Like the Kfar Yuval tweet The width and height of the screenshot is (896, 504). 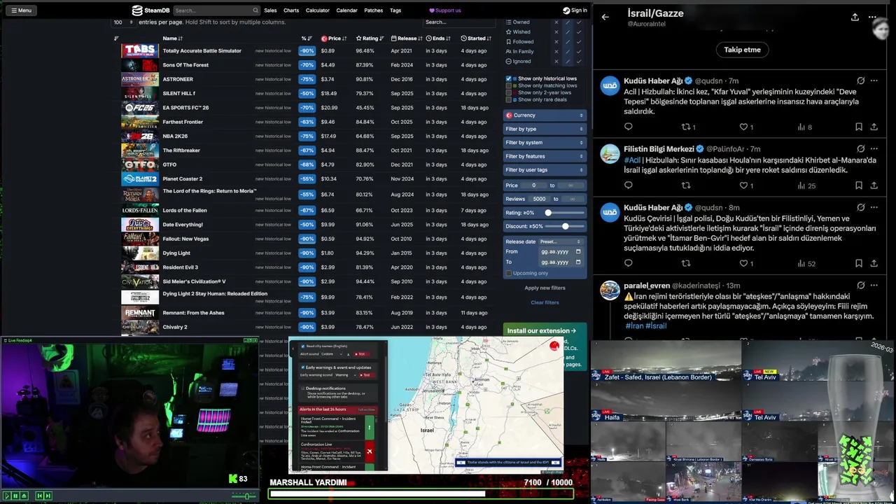pyautogui.click(x=743, y=127)
